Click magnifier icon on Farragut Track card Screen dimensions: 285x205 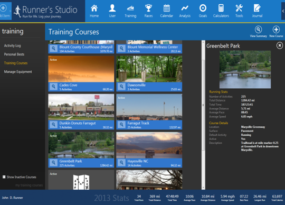click(x=121, y=124)
